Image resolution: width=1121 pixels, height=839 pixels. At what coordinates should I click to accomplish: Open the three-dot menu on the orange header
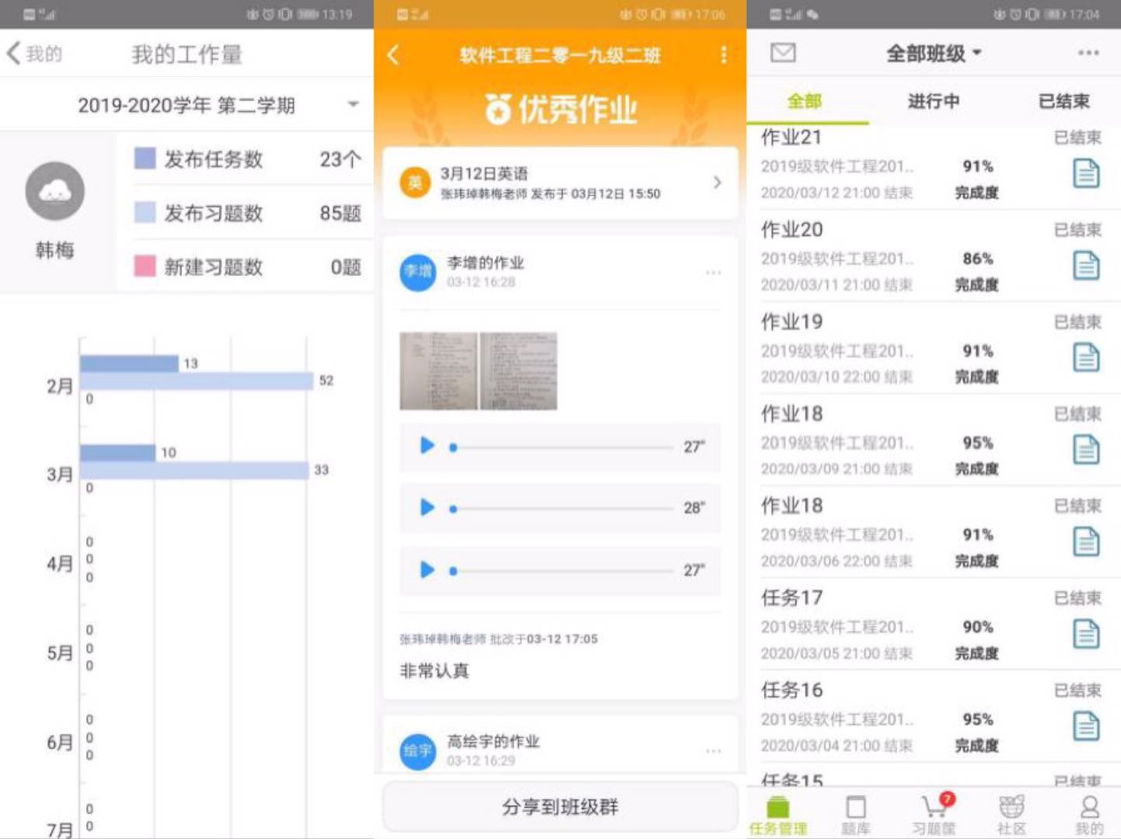[x=723, y=55]
